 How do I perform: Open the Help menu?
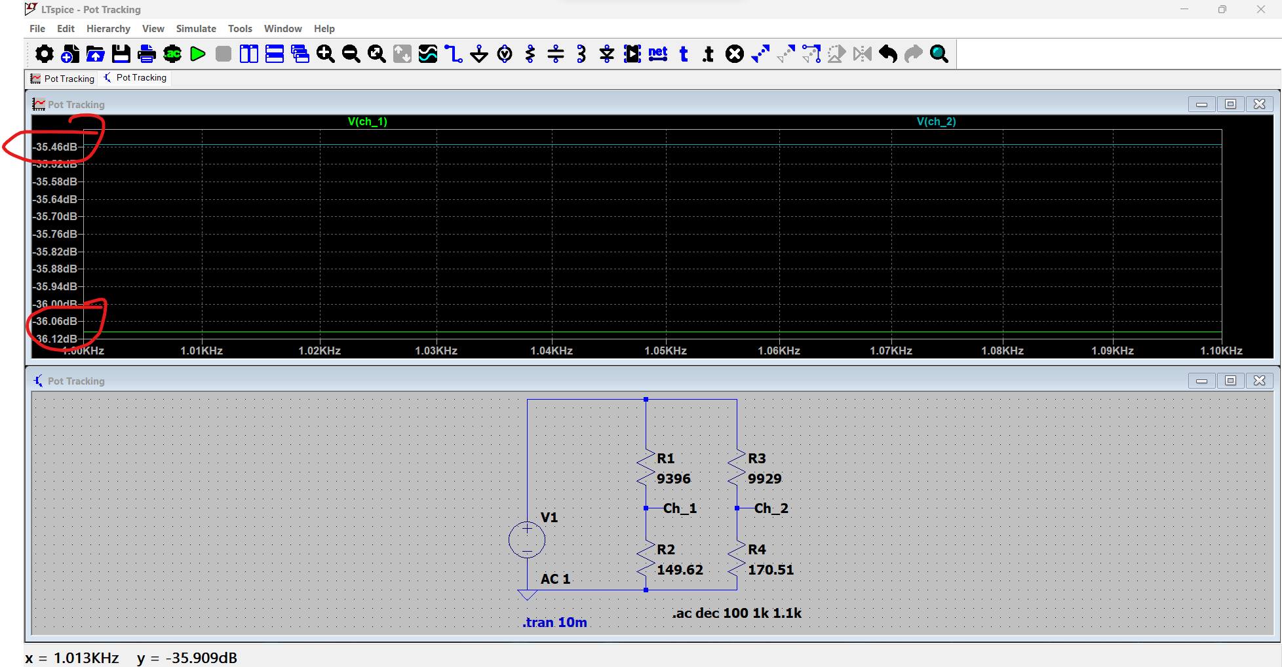324,29
